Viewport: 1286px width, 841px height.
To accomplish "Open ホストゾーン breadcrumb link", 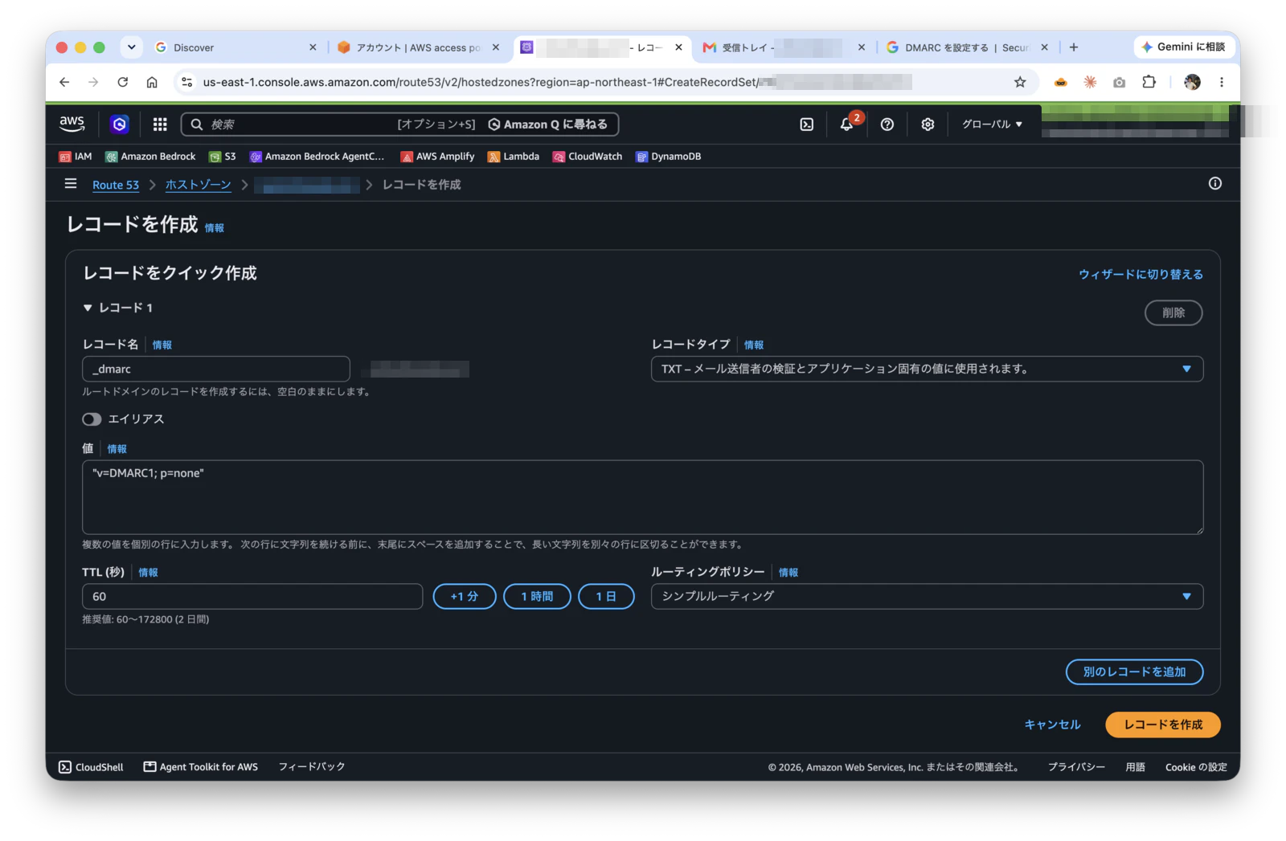I will tap(198, 185).
